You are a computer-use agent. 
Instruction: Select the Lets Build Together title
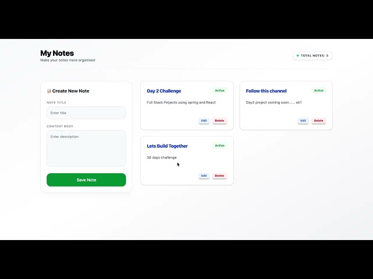tap(167, 146)
